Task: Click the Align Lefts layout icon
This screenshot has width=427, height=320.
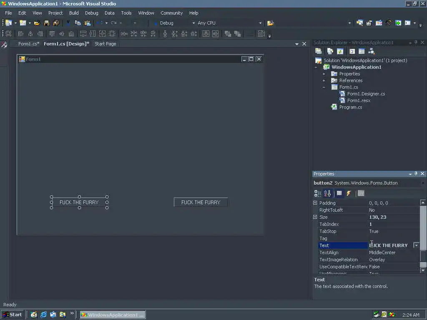Action: click(x=21, y=34)
